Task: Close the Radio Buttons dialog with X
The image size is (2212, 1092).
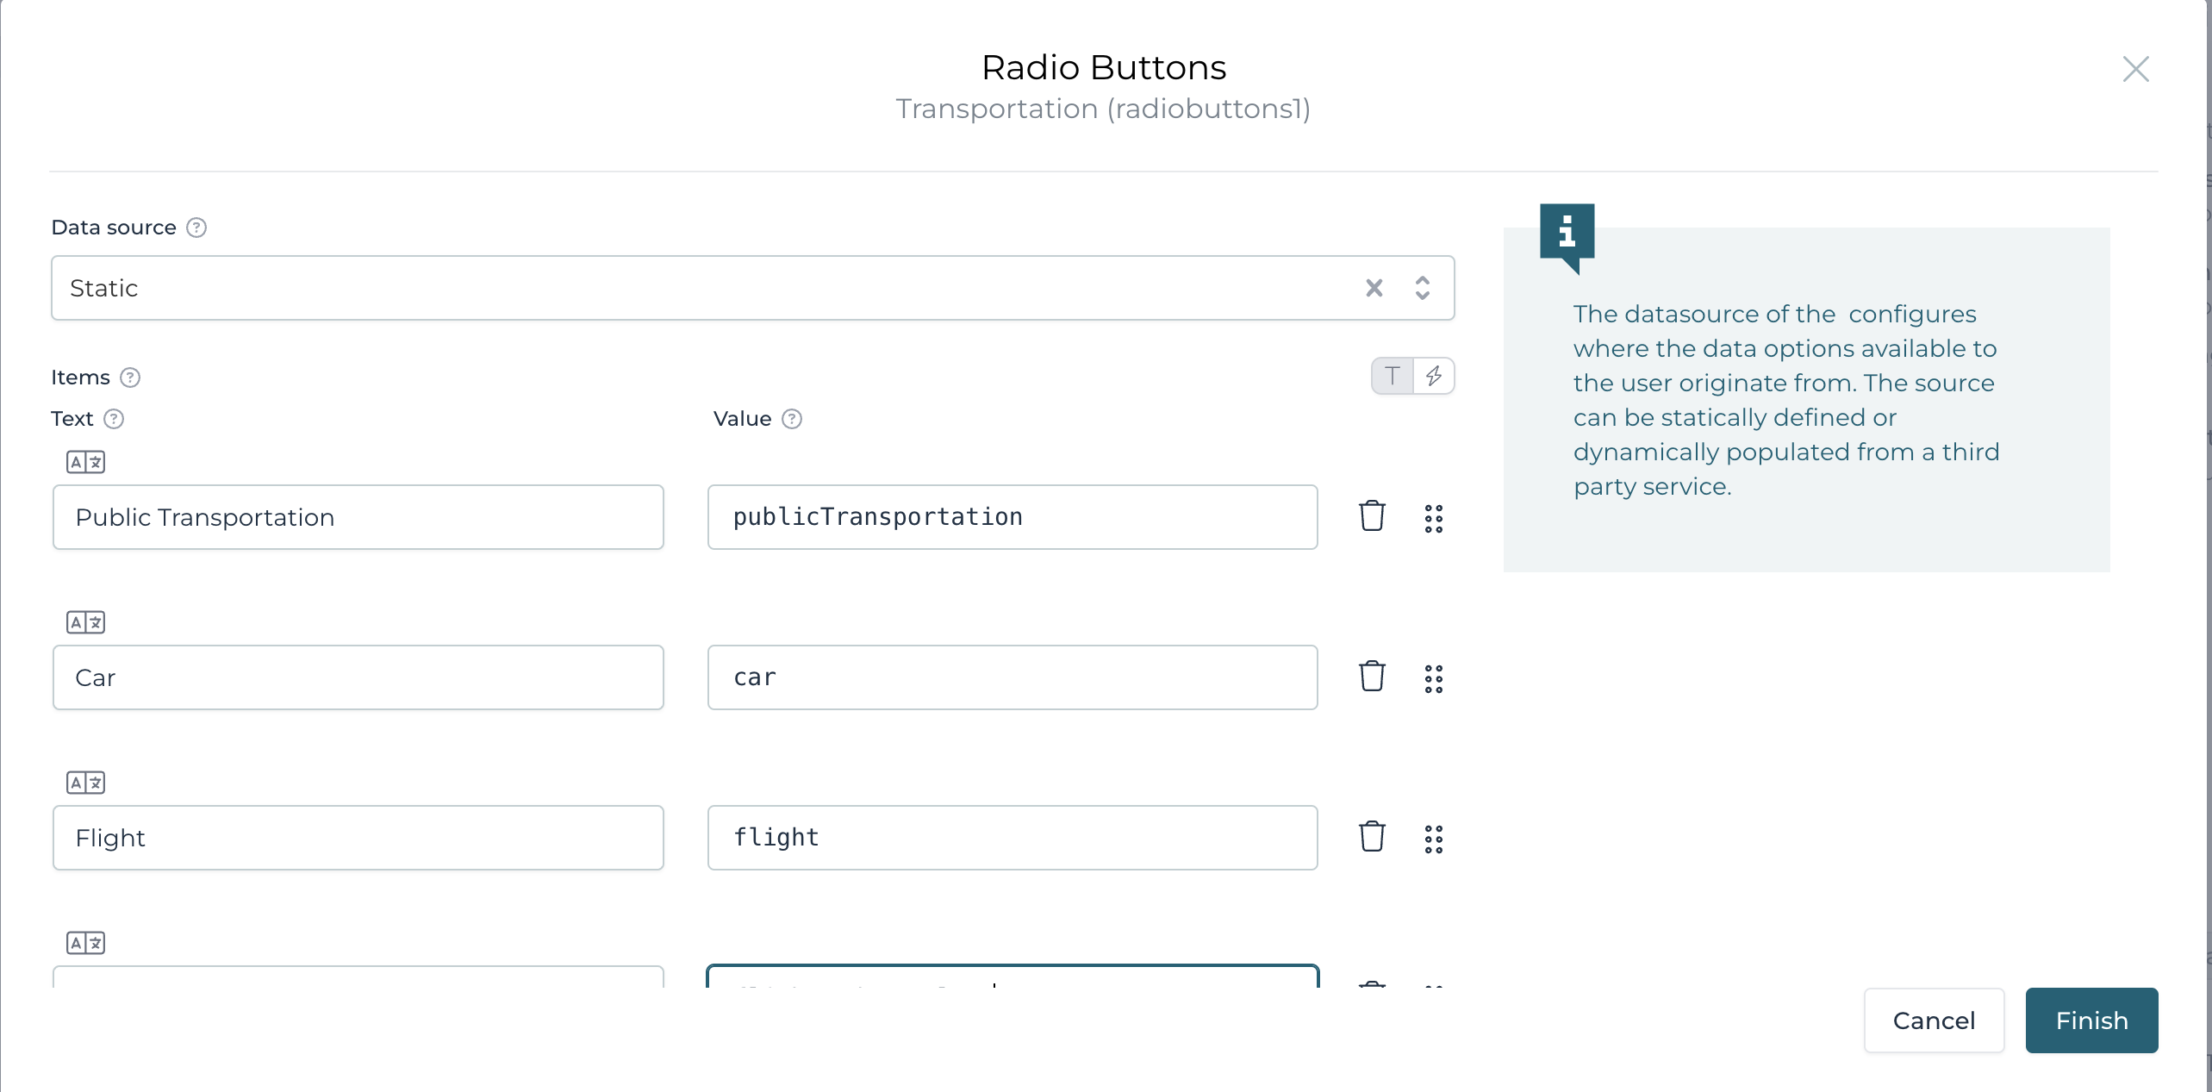Action: coord(2135,69)
